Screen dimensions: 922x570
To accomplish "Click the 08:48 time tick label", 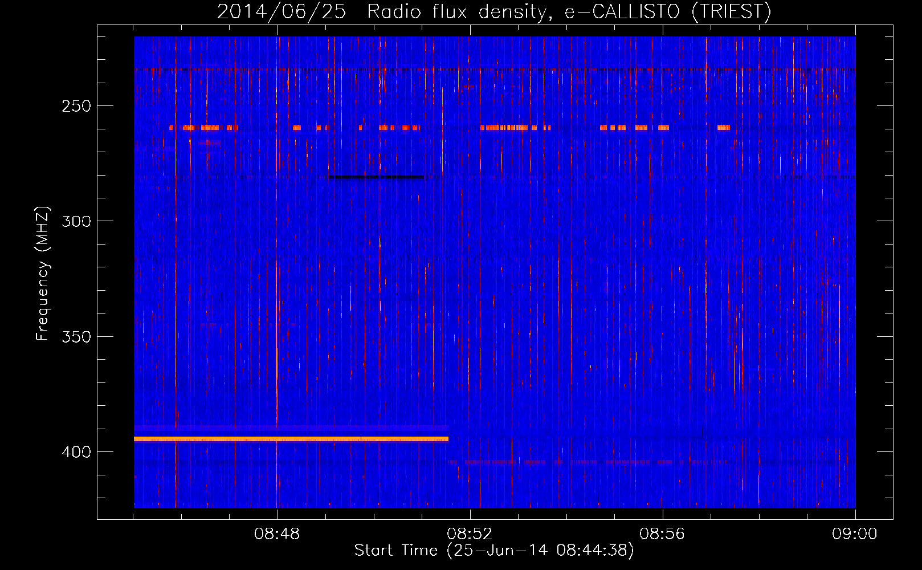I will [x=278, y=534].
